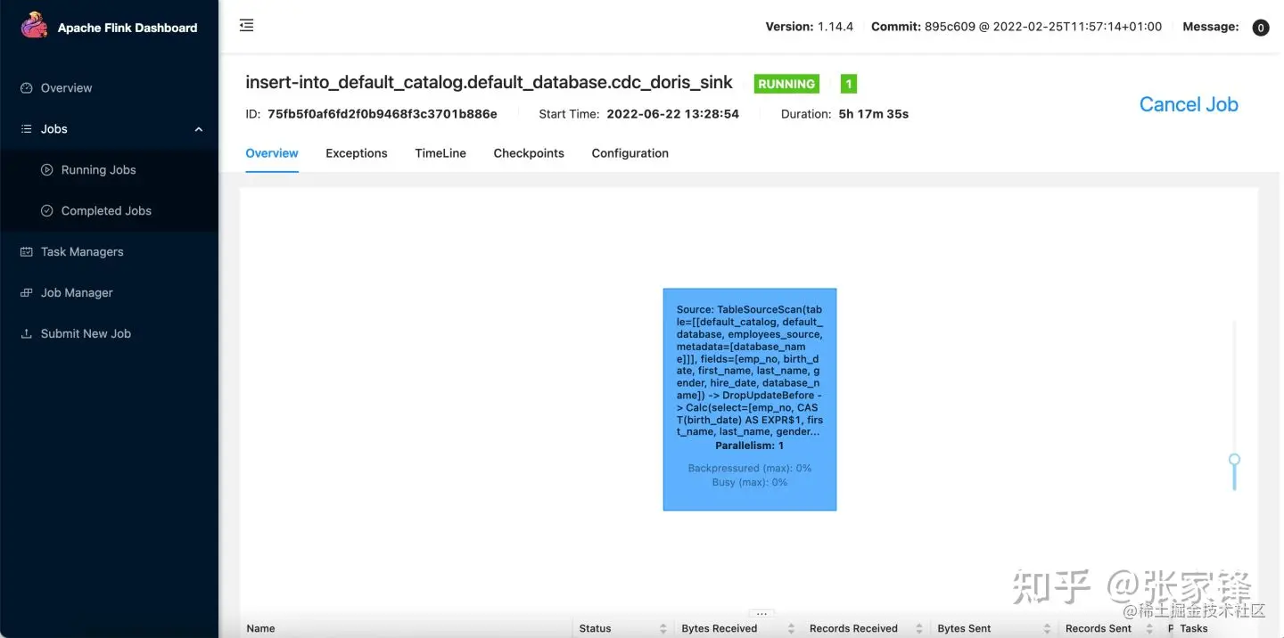The height and width of the screenshot is (638, 1284).
Task: Click the Job Manager icon in the sidebar
Action: tap(26, 293)
